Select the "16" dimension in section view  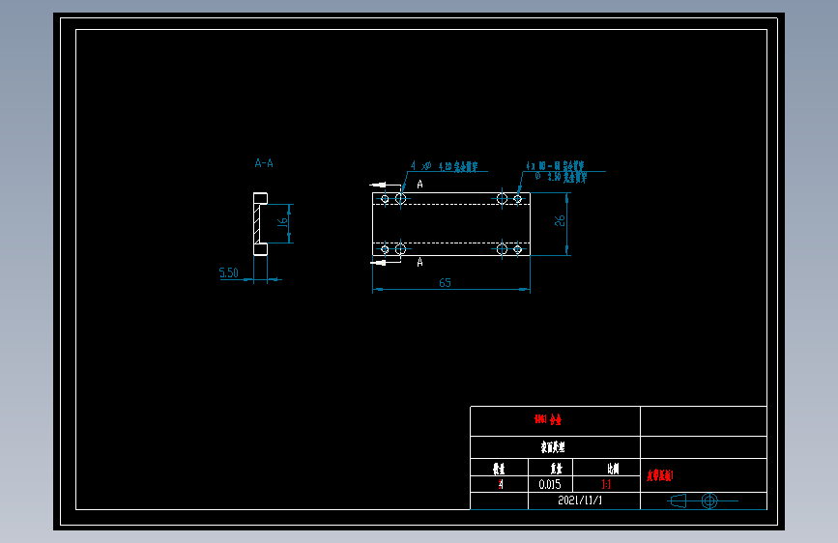[x=283, y=221]
